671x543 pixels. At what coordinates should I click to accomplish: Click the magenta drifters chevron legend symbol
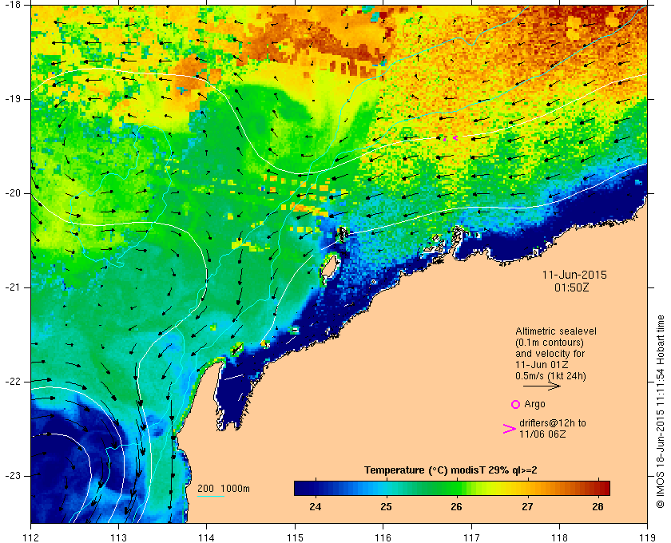[x=509, y=429]
